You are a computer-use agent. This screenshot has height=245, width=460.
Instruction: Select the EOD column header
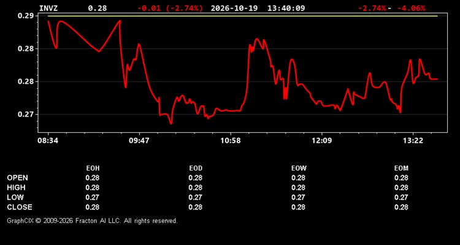(196, 168)
